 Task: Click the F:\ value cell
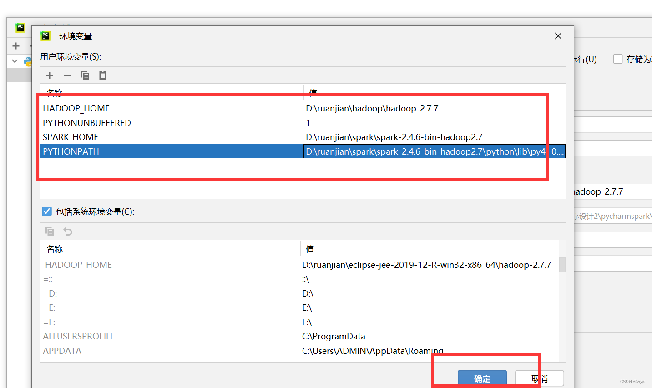(x=307, y=322)
